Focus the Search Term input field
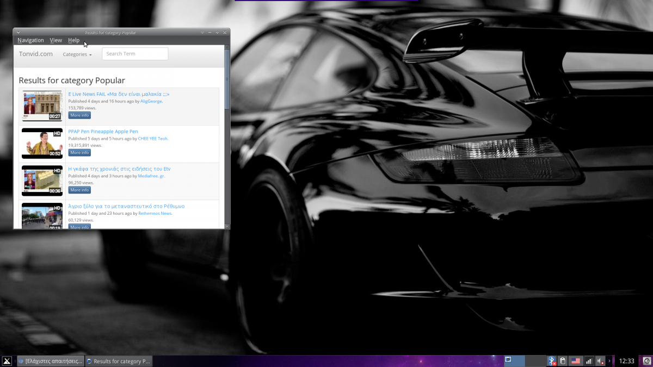653x367 pixels. pyautogui.click(x=135, y=54)
